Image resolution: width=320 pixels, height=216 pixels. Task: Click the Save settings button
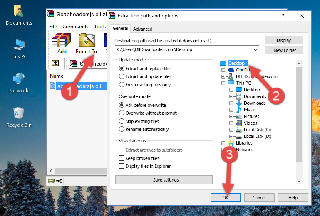[164, 180]
